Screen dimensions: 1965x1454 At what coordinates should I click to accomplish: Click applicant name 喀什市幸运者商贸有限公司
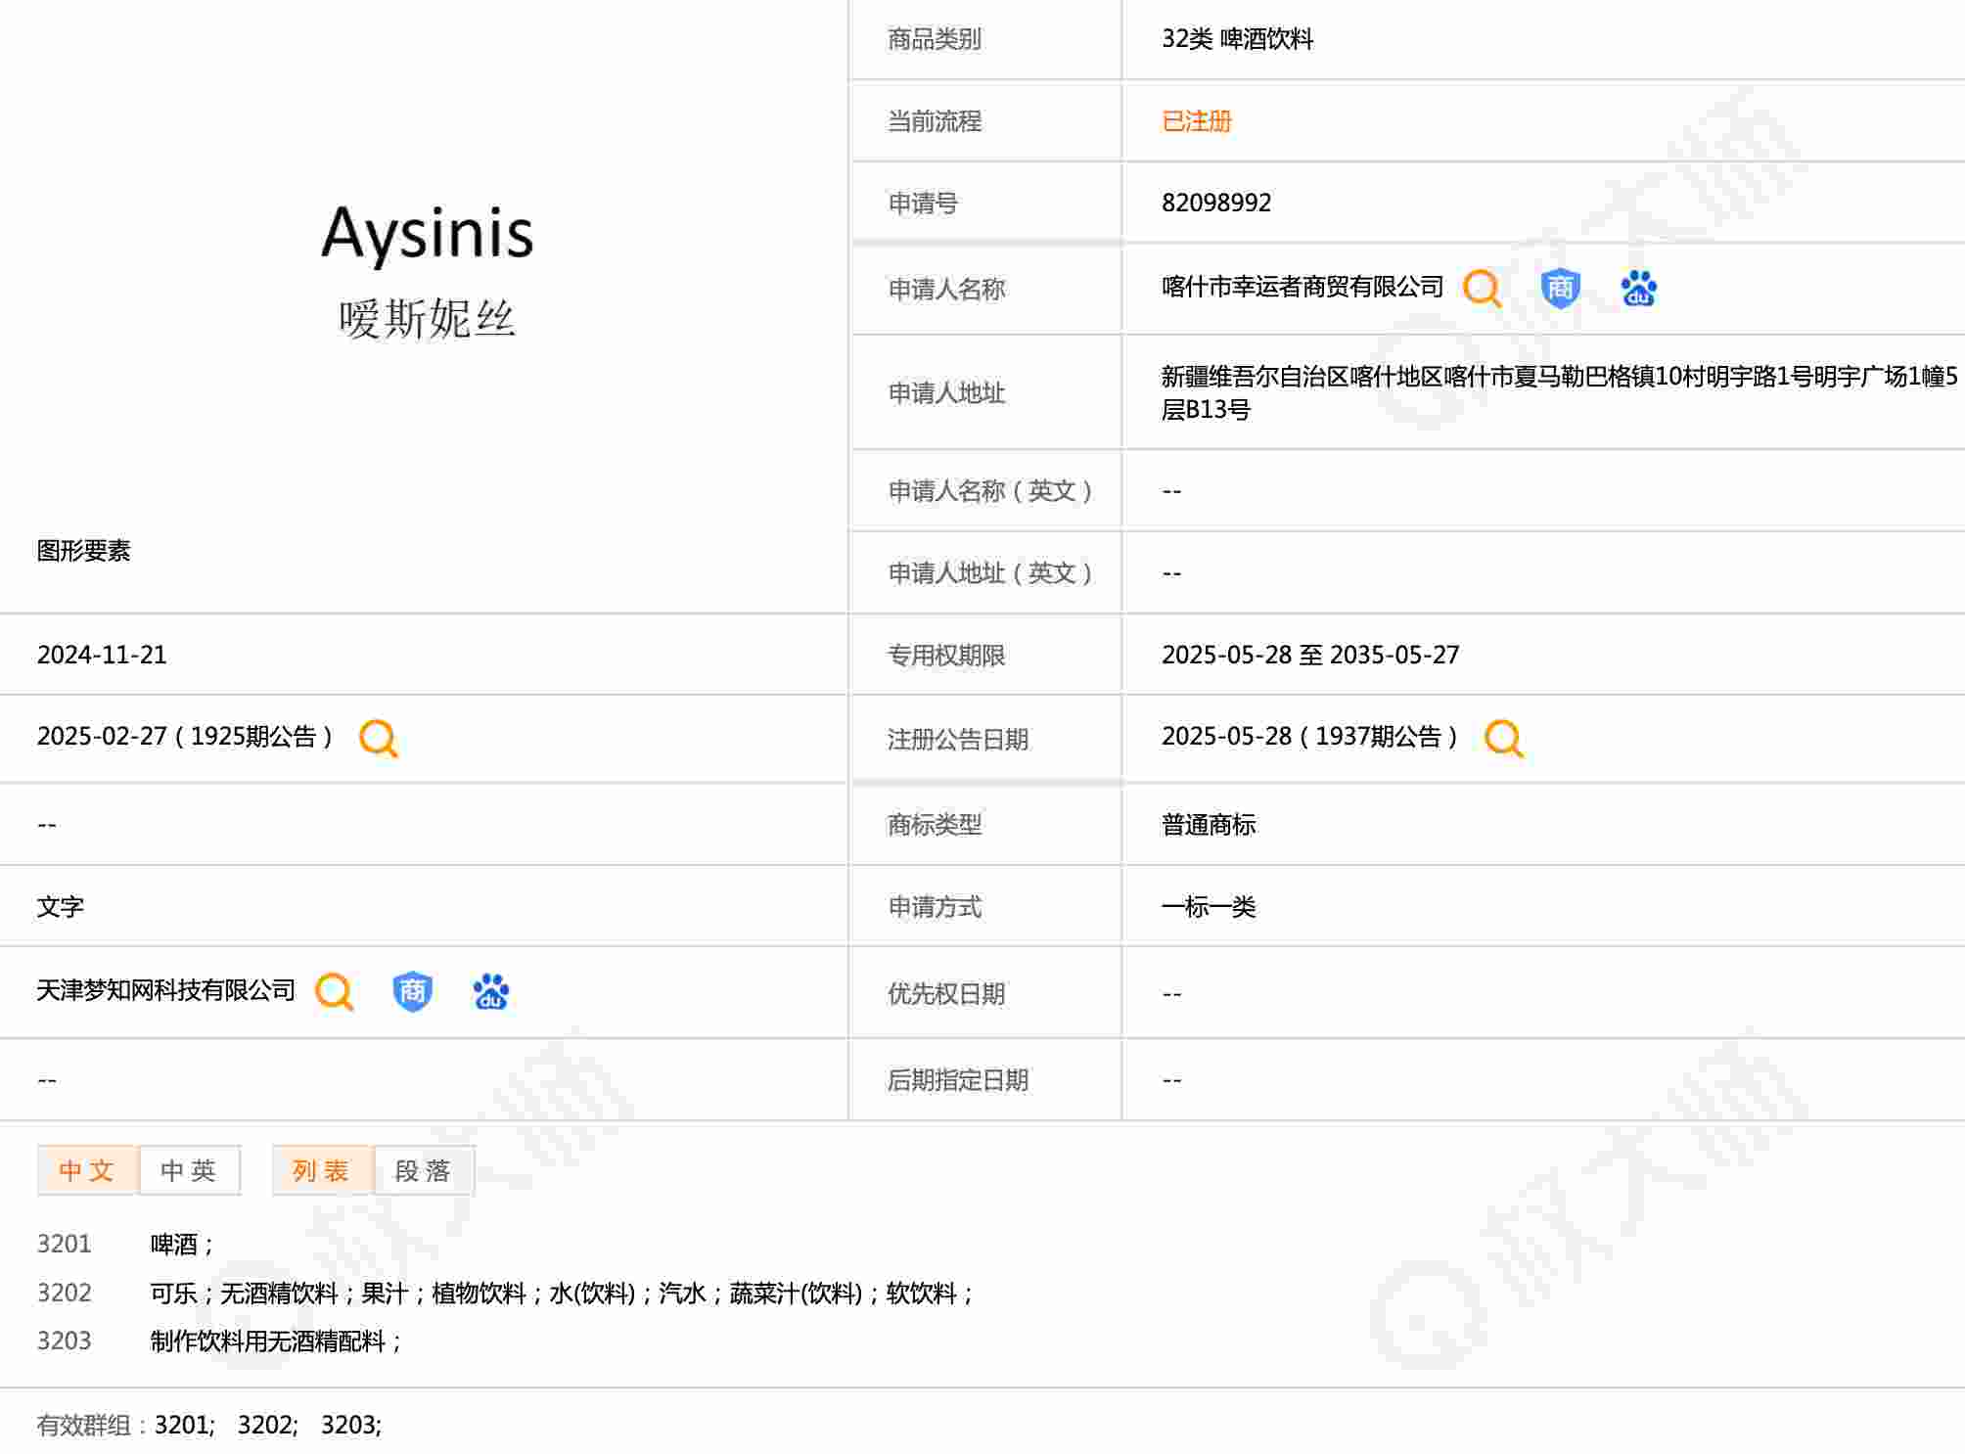point(1302,287)
